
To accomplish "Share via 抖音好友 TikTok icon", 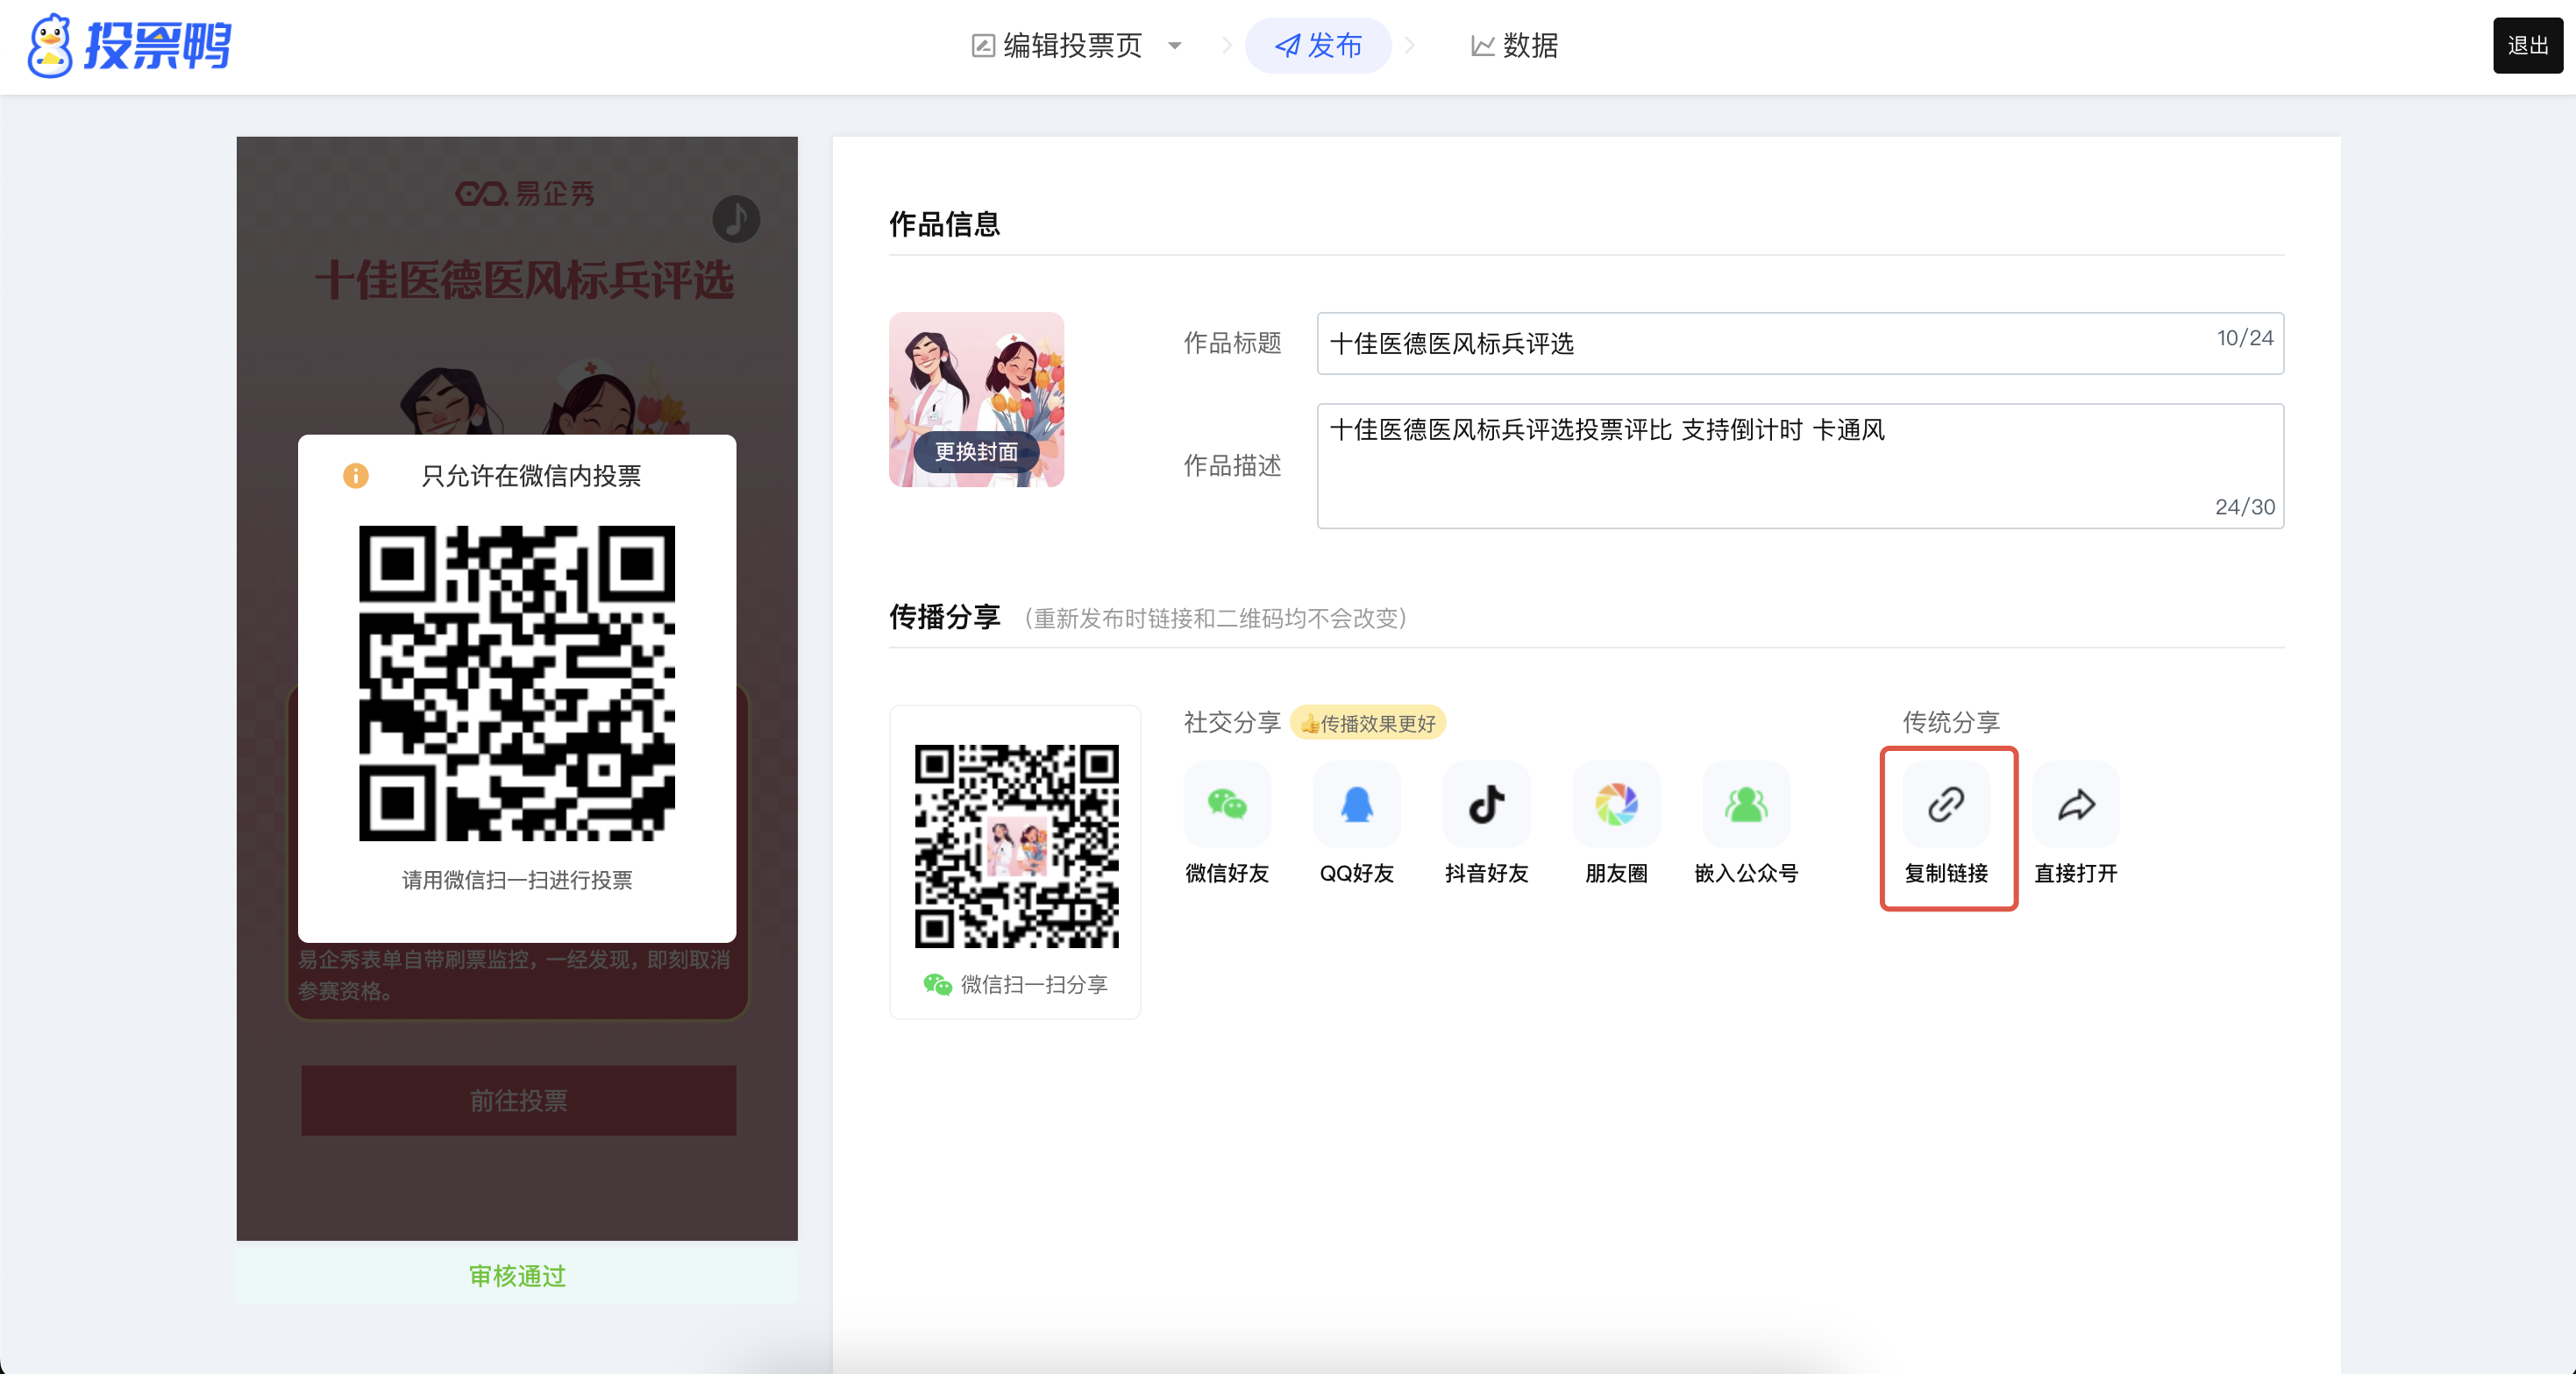I will pyautogui.click(x=1486, y=804).
